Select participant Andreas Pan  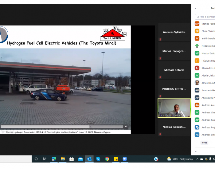click(x=205, y=120)
